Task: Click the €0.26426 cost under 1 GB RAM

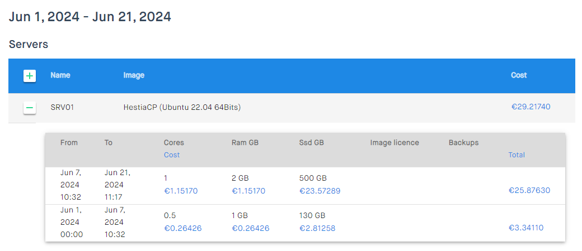Action: 251,228
